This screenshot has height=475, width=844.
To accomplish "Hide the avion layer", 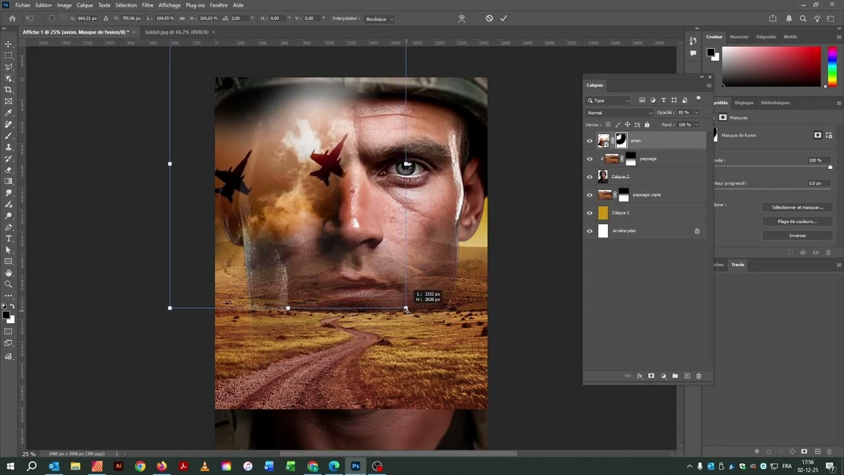I will [x=589, y=141].
